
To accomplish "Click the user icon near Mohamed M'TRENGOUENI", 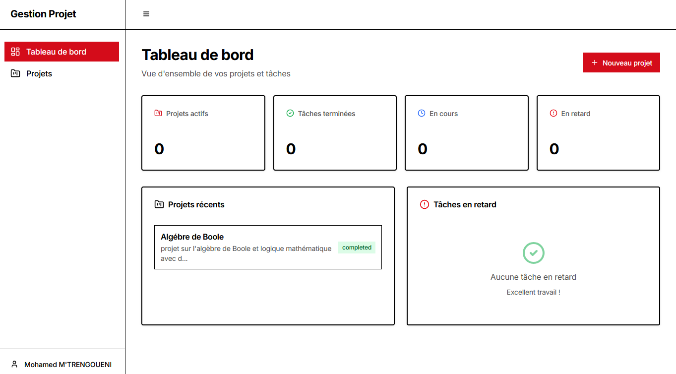I will [x=15, y=364].
